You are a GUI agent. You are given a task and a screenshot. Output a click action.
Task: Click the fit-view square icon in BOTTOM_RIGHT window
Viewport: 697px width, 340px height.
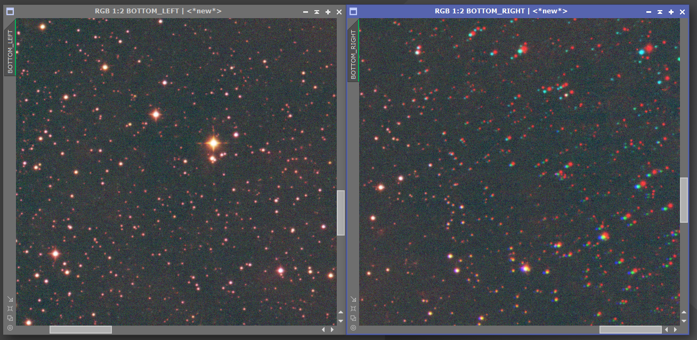pyautogui.click(x=353, y=309)
